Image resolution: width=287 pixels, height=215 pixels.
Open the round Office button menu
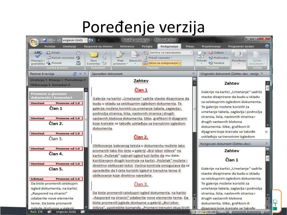pyautogui.click(x=34, y=43)
